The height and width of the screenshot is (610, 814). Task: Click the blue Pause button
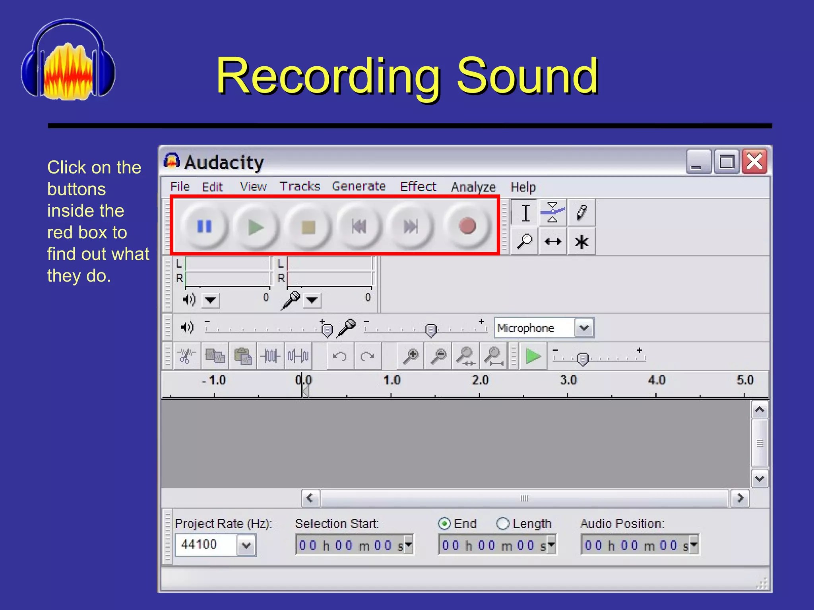click(204, 226)
